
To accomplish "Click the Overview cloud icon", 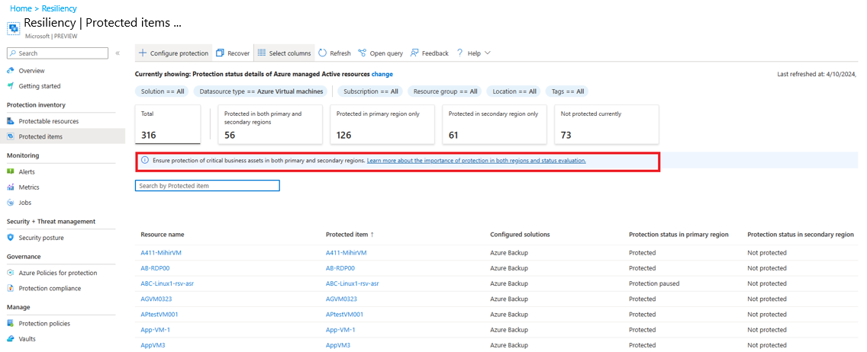I will [11, 71].
